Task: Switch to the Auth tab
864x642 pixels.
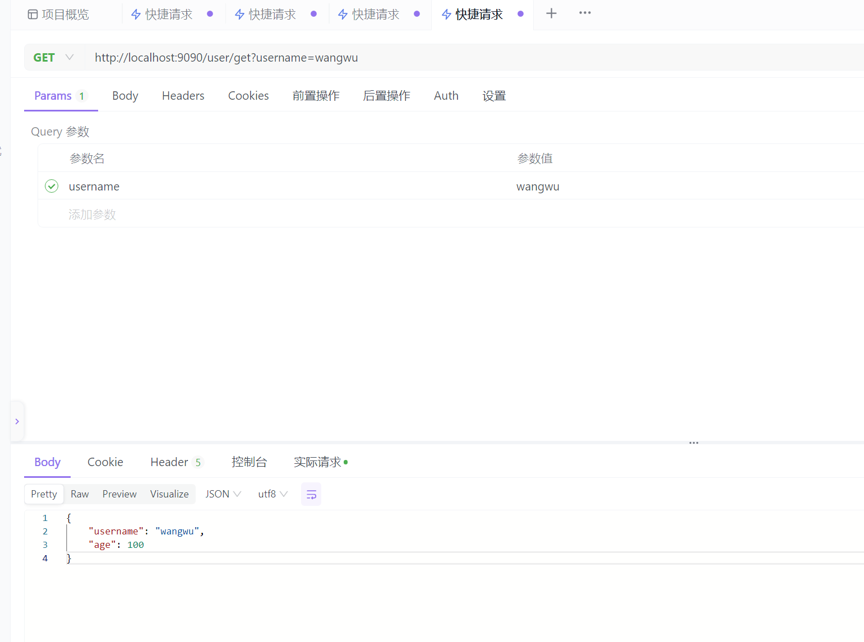Action: [446, 96]
